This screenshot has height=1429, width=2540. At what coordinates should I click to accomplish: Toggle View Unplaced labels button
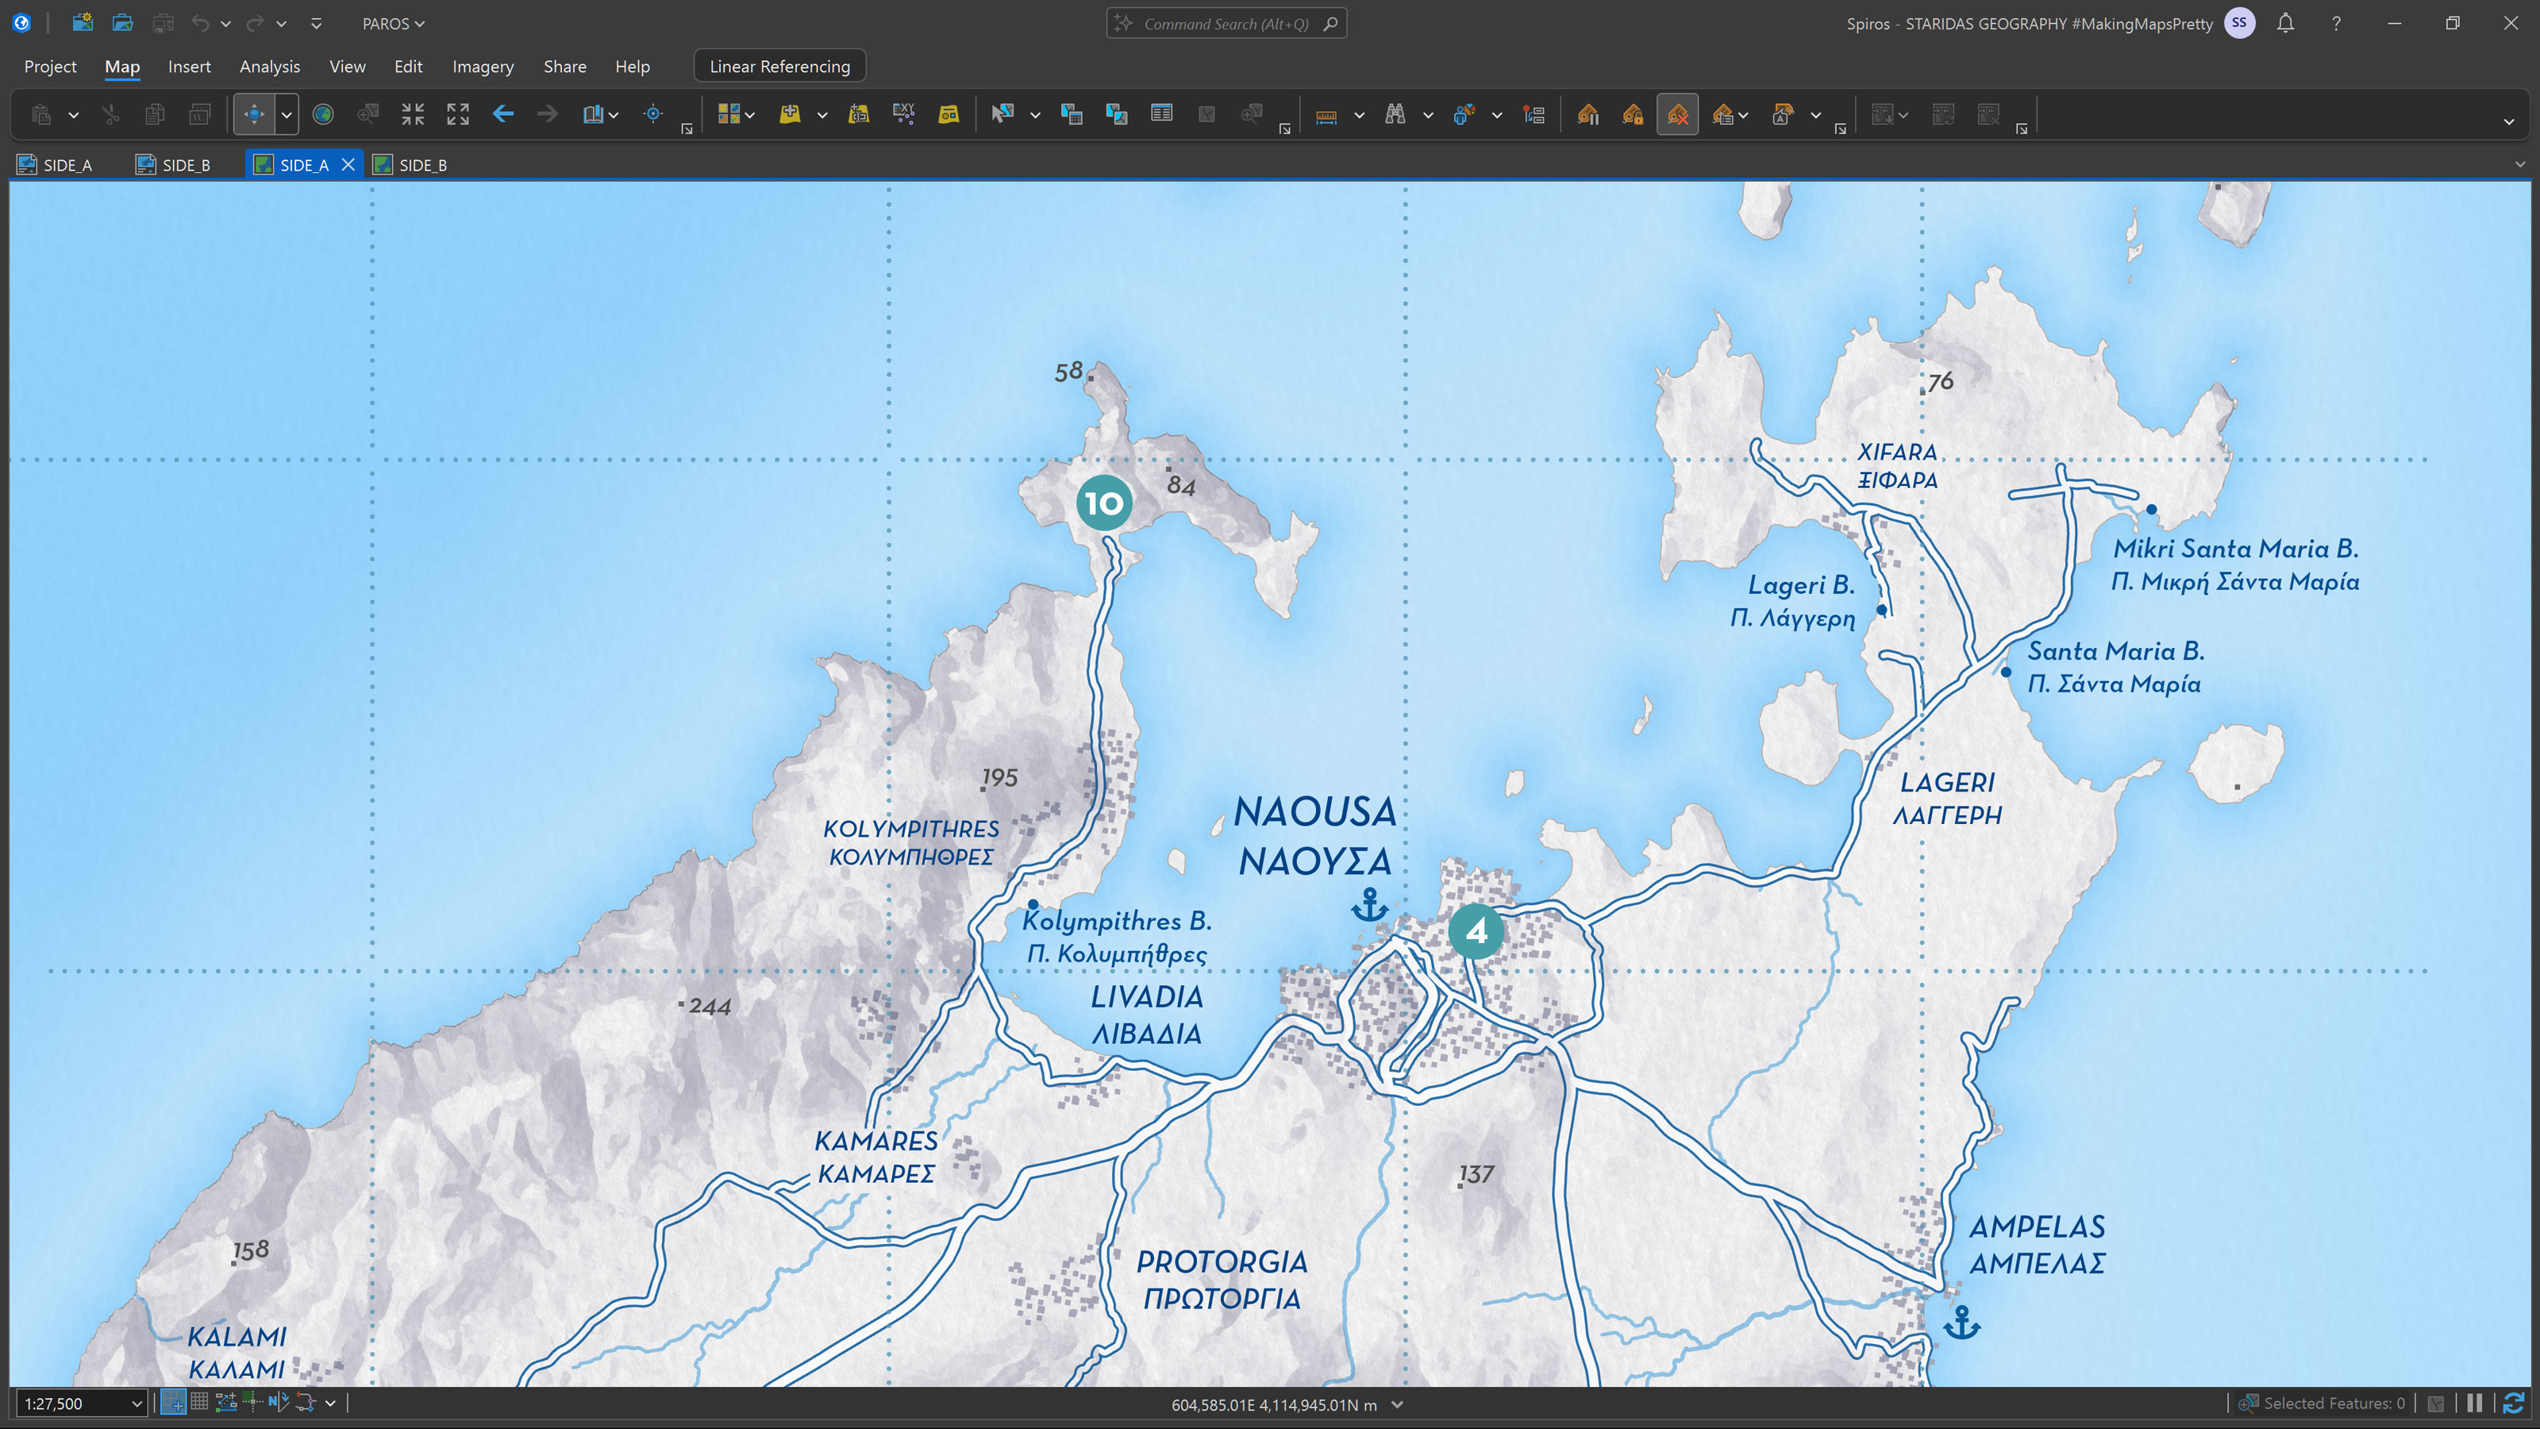pos(1677,114)
